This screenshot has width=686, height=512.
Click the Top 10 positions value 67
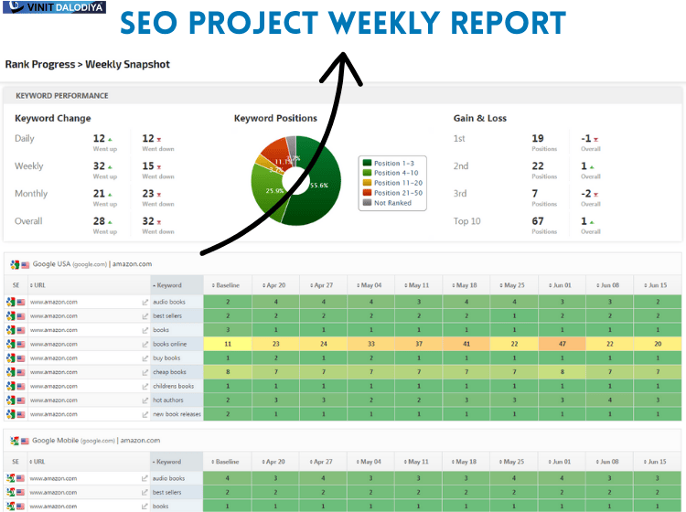(538, 221)
